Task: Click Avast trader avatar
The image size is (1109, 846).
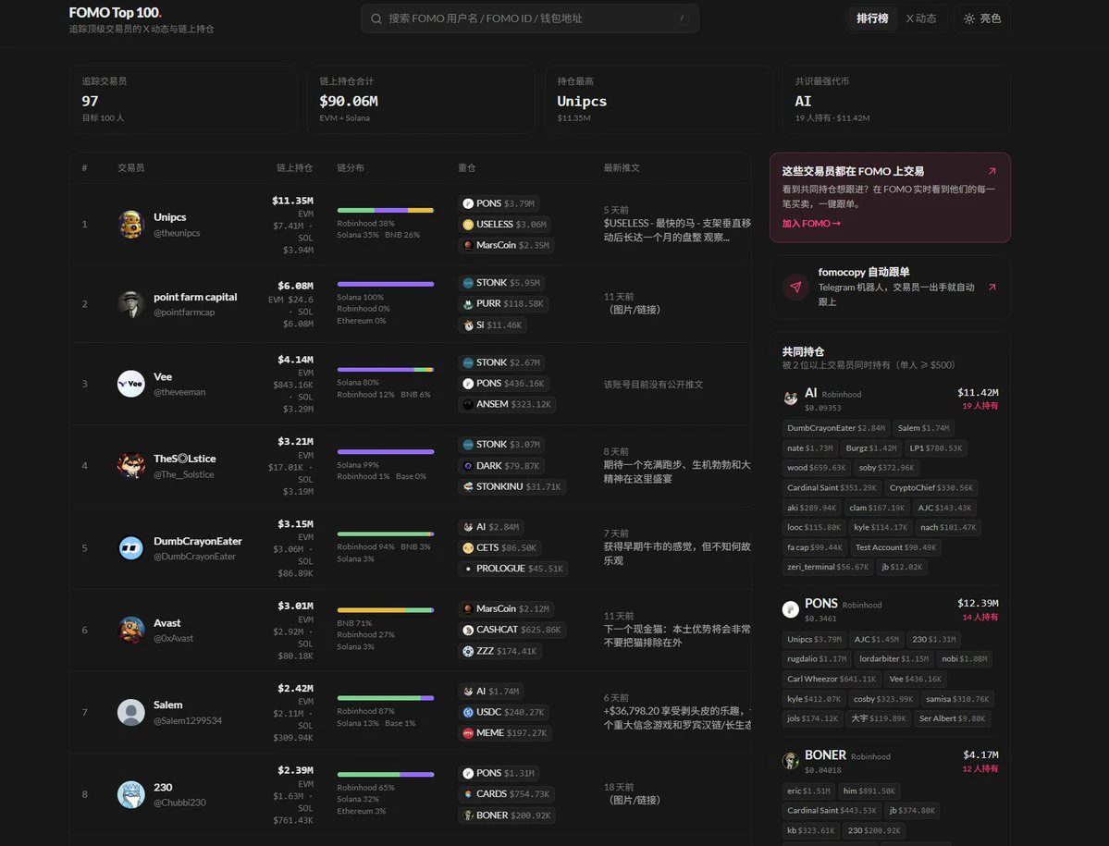Action: tap(130, 630)
